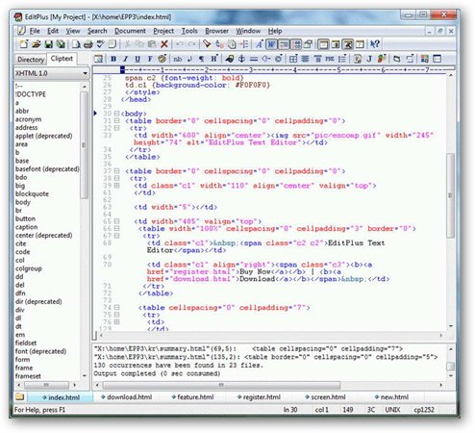
Task: Open Print Preview from the toolbar
Action: 76,44
